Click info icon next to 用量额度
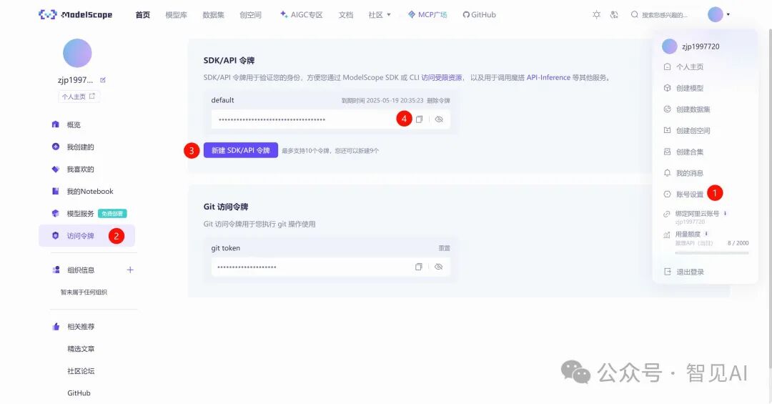The width and height of the screenshot is (772, 404). pyautogui.click(x=706, y=234)
